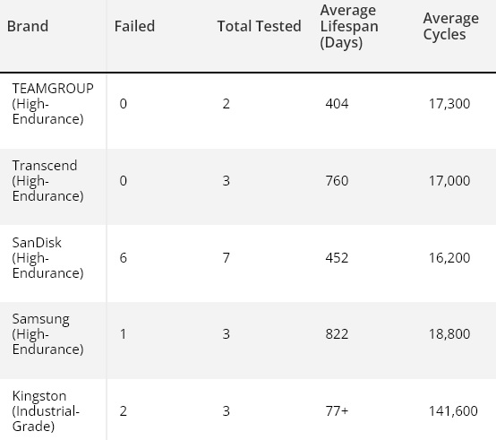Select the 141,600 average cycles value
Image resolution: width=496 pixels, height=440 pixels.
point(453,411)
